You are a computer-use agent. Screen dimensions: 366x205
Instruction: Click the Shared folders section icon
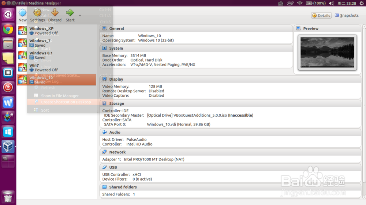(104, 187)
